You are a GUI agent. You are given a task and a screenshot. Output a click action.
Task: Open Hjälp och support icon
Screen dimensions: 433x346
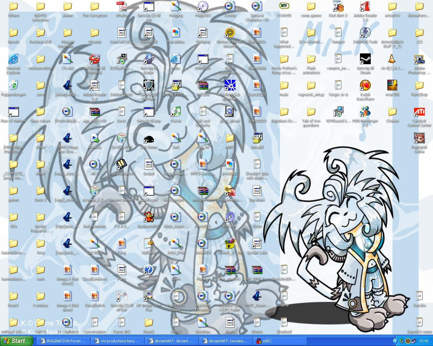point(149,270)
